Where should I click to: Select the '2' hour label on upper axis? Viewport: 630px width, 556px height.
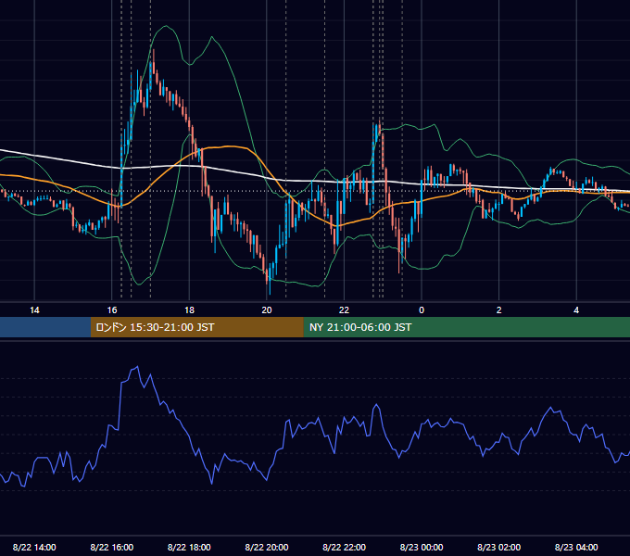(499, 310)
